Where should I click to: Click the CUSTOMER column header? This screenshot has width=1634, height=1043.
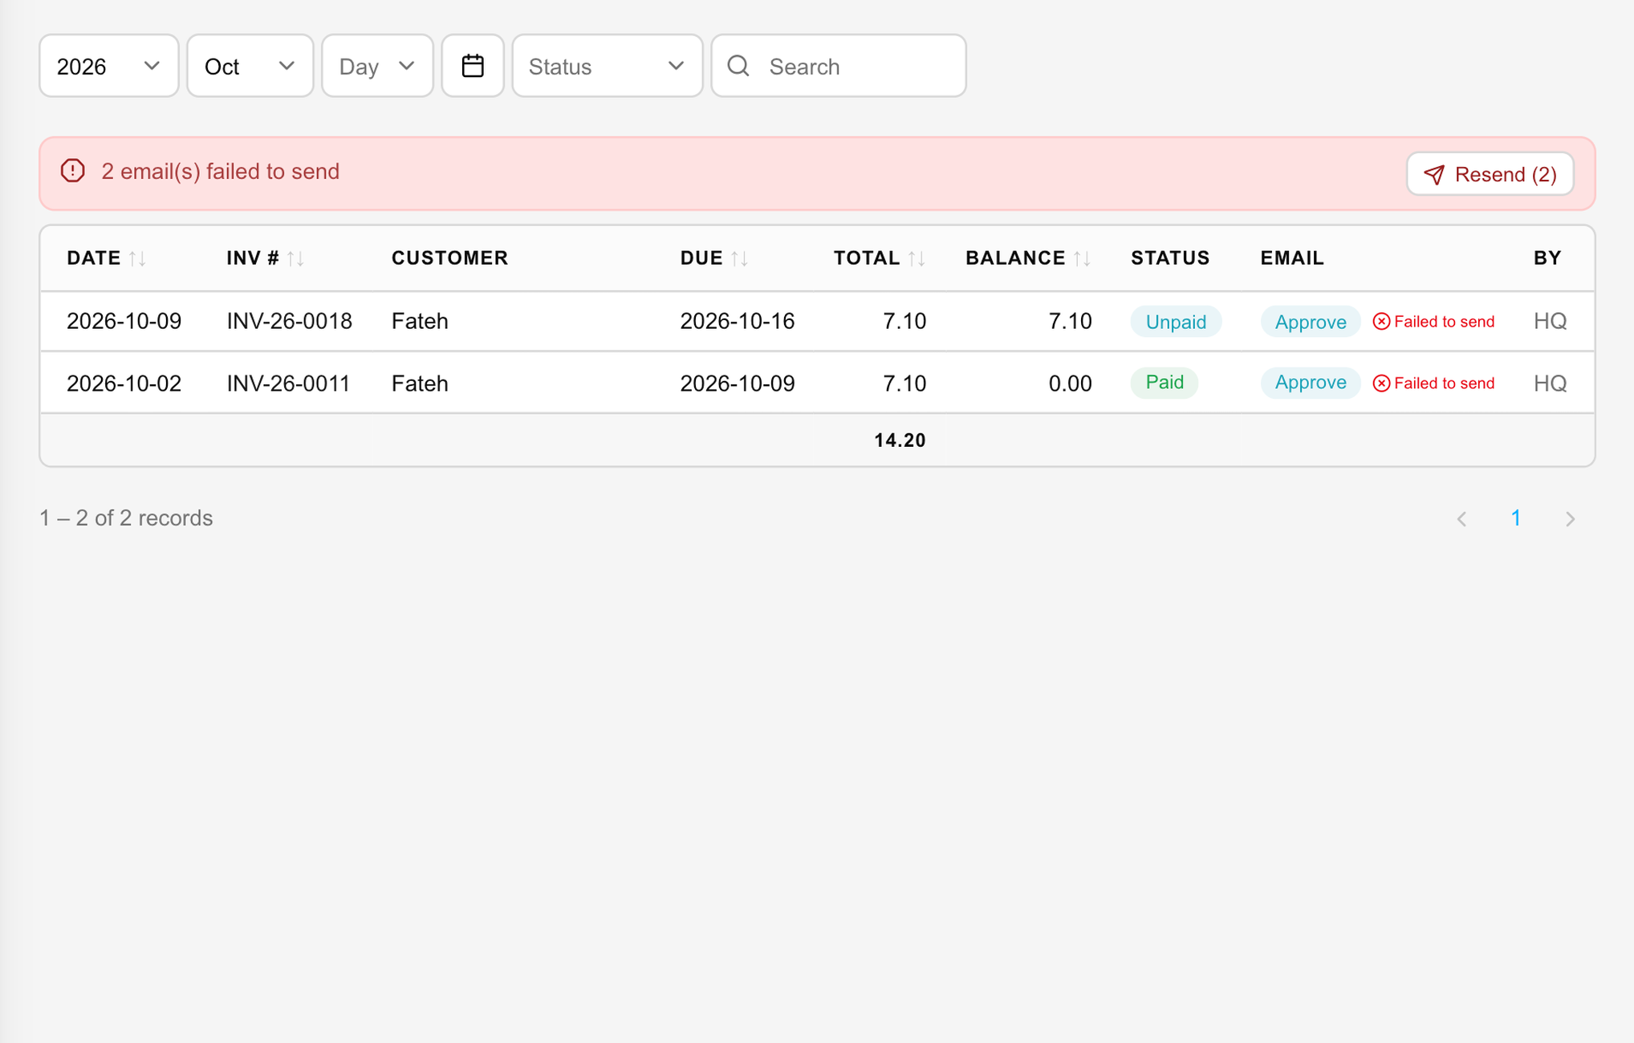(x=450, y=258)
